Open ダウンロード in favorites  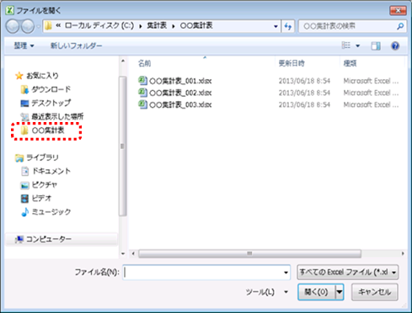[x=51, y=89]
